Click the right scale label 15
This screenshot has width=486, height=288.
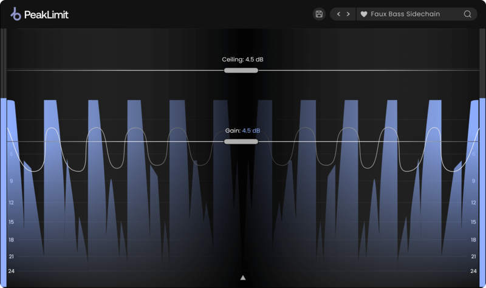tap(473, 222)
